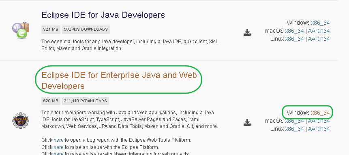Click the 520 MB size badge

(x=51, y=101)
